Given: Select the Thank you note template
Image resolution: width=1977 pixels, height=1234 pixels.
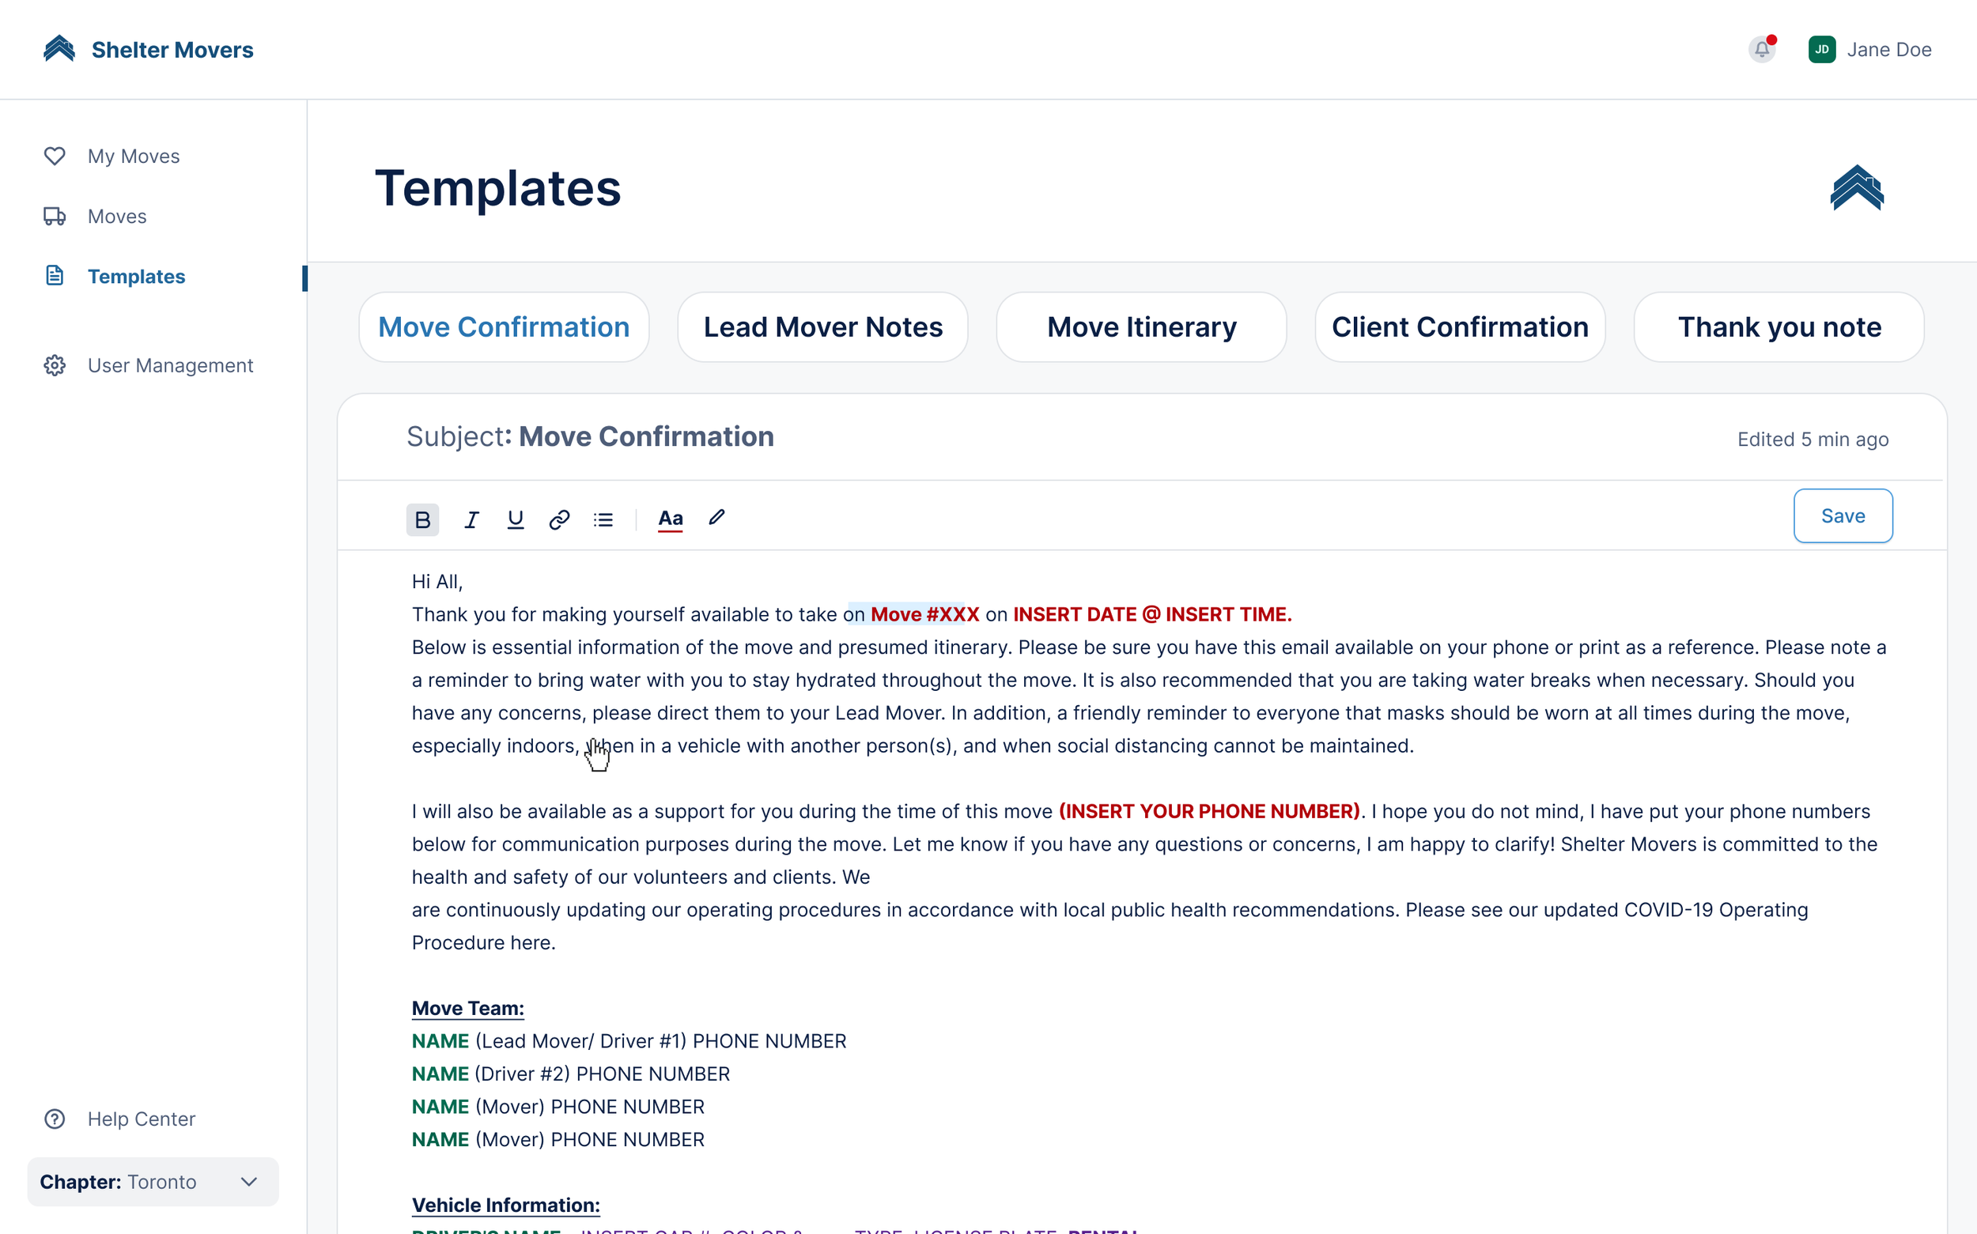Looking at the screenshot, I should coord(1779,327).
